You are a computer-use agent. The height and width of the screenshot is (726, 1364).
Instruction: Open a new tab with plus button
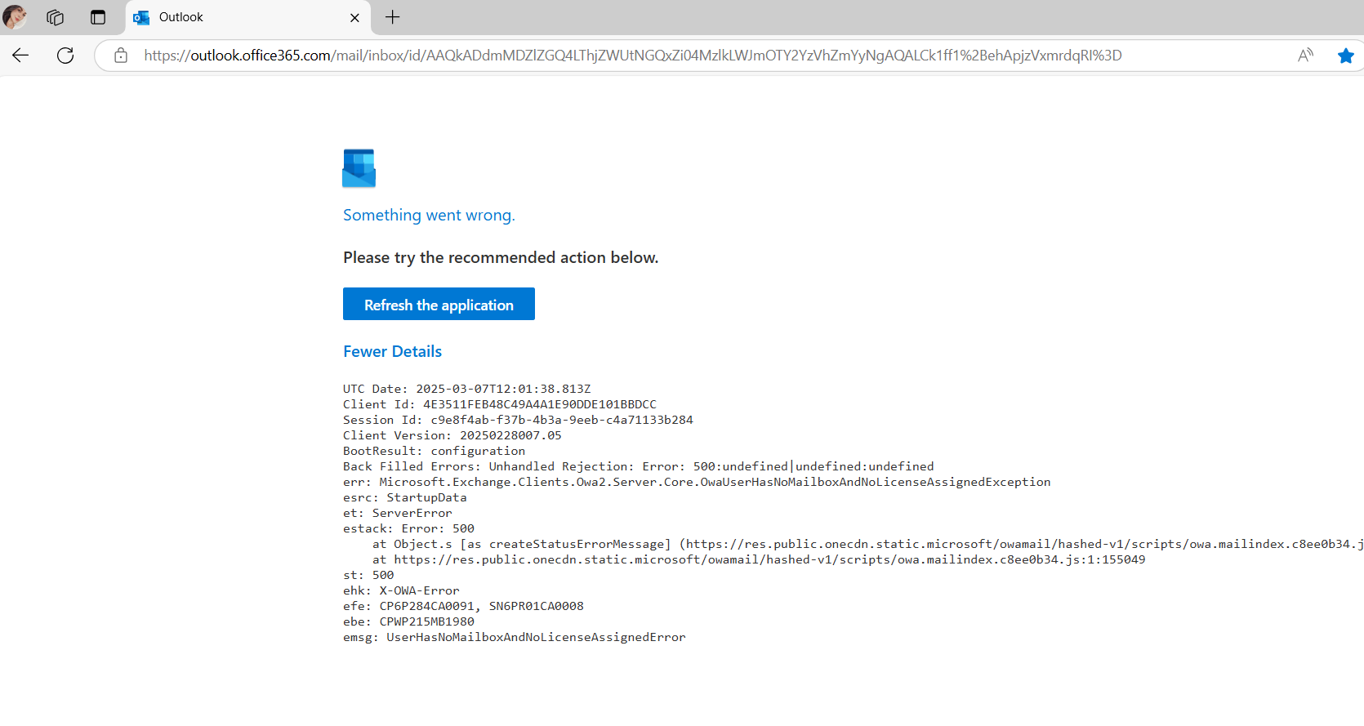pyautogui.click(x=393, y=17)
